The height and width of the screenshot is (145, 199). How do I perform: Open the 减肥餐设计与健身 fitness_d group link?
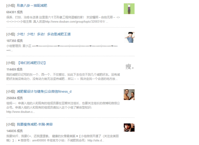click(x=44, y=92)
